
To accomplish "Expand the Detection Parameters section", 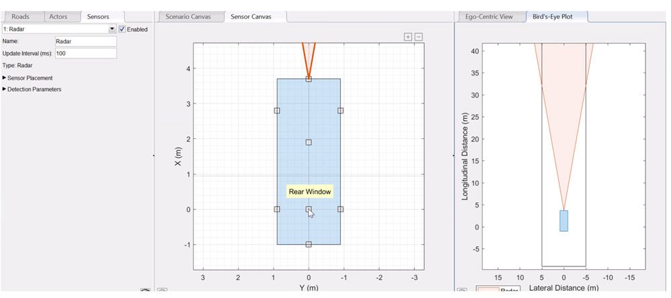I will click(5, 89).
